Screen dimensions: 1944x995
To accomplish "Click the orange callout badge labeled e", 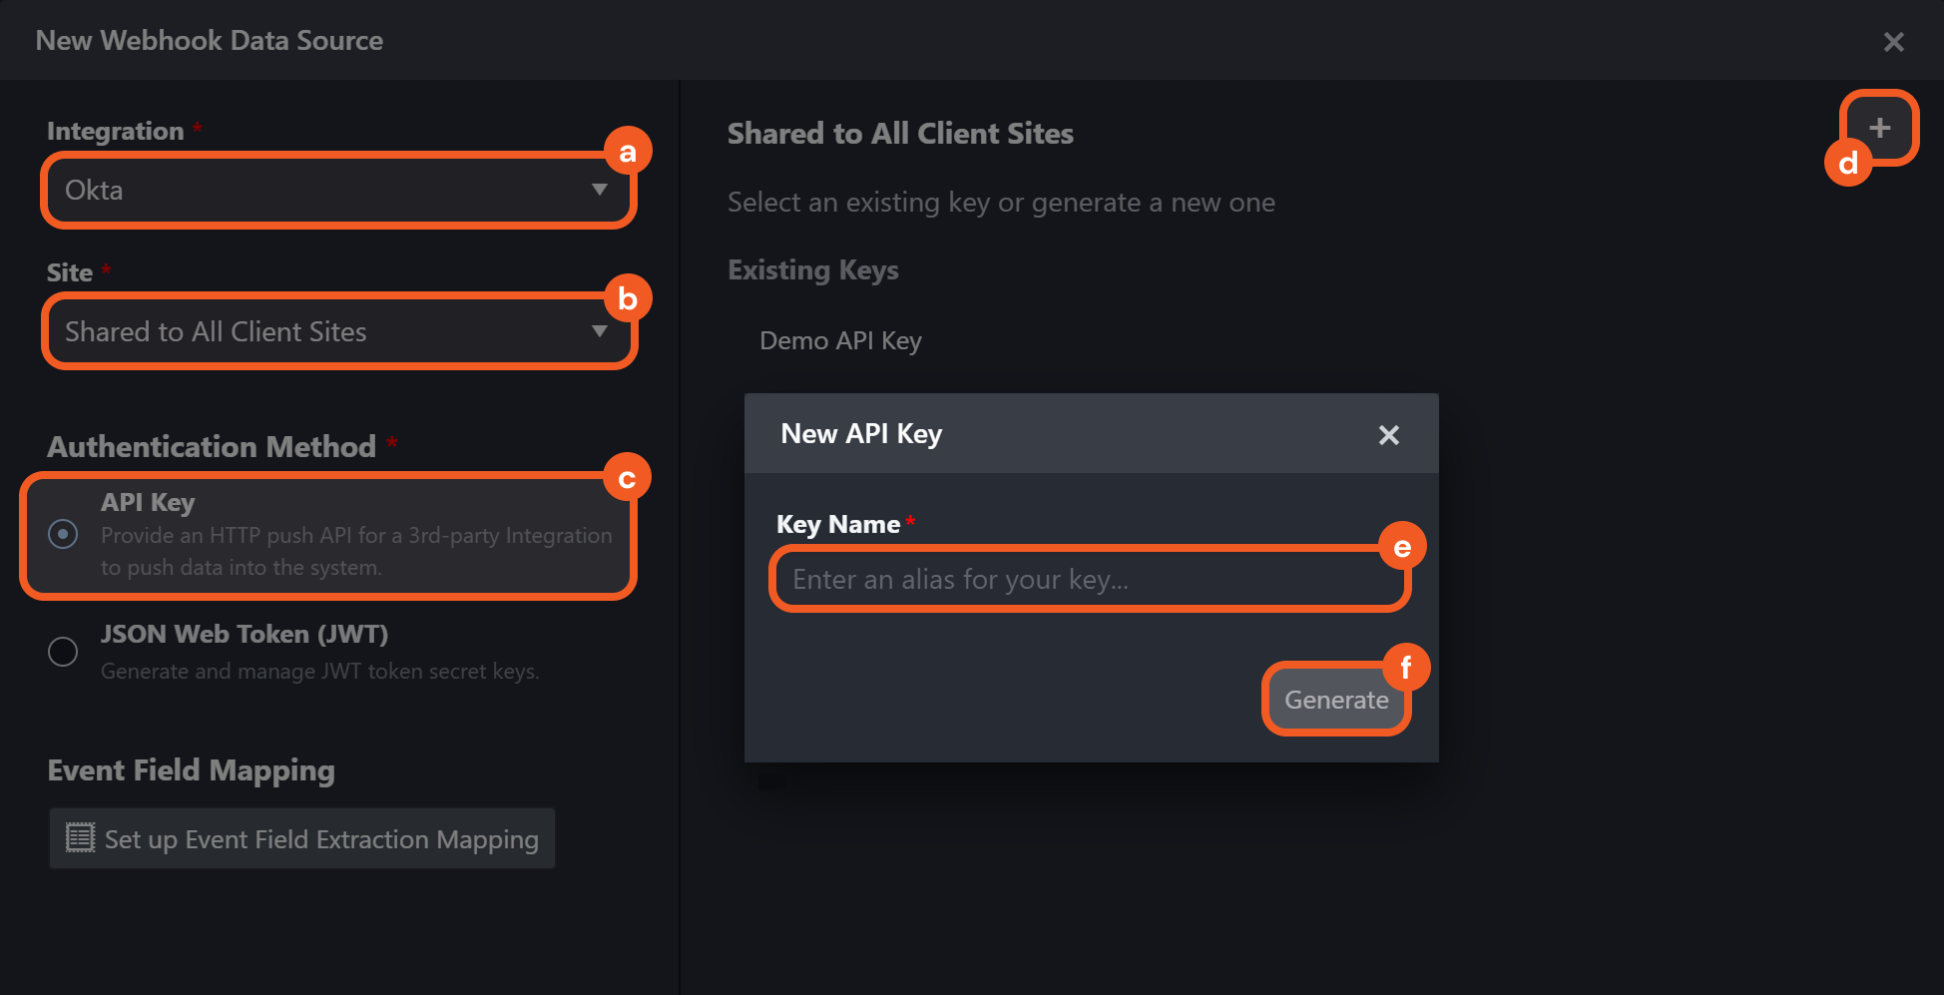I will pos(1402,547).
